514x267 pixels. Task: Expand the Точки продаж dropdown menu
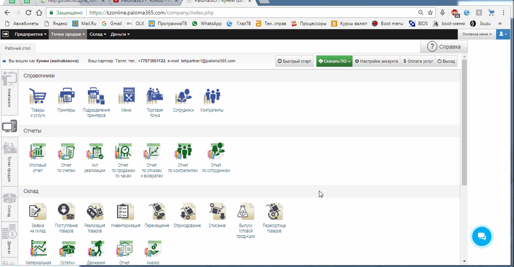[x=68, y=34]
